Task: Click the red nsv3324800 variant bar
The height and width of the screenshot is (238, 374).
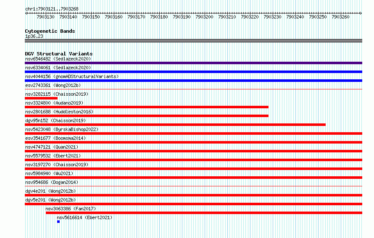Action: click(x=147, y=107)
